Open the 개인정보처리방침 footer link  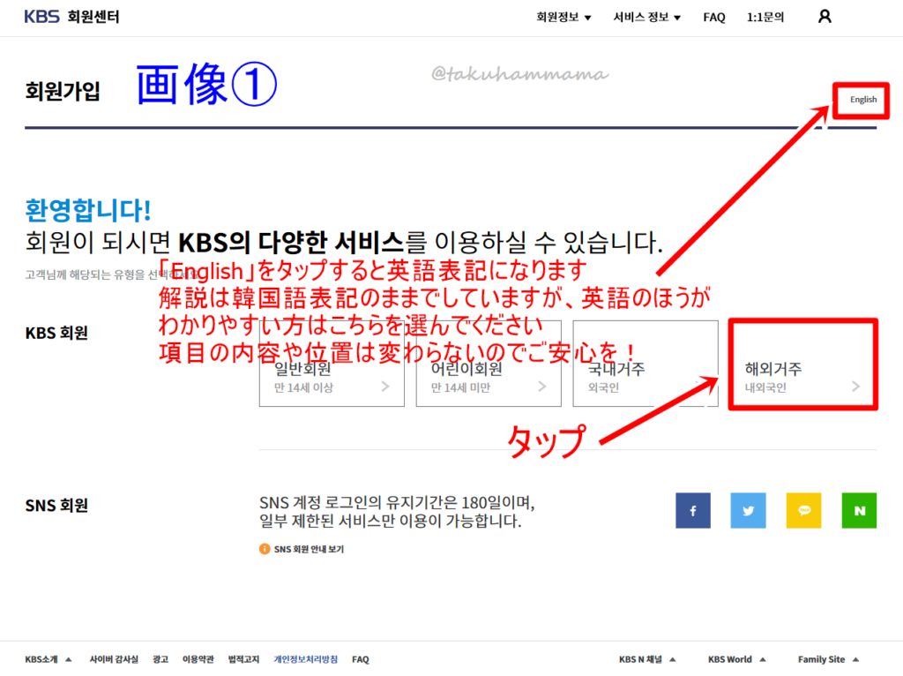305,659
